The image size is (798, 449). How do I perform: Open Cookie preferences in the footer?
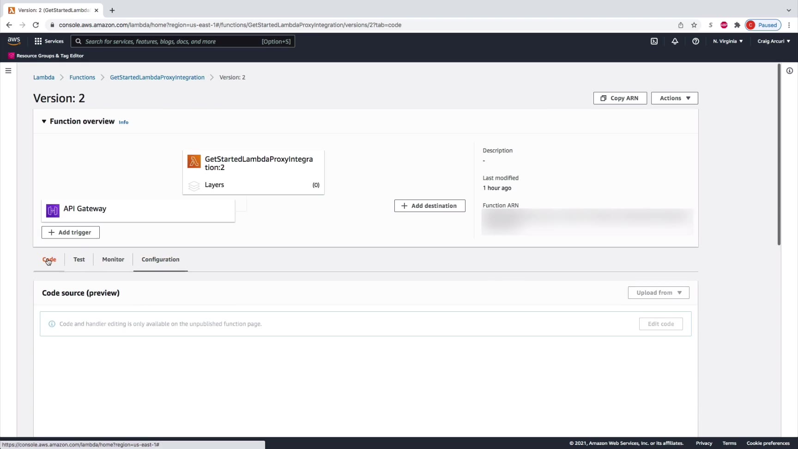point(768,443)
